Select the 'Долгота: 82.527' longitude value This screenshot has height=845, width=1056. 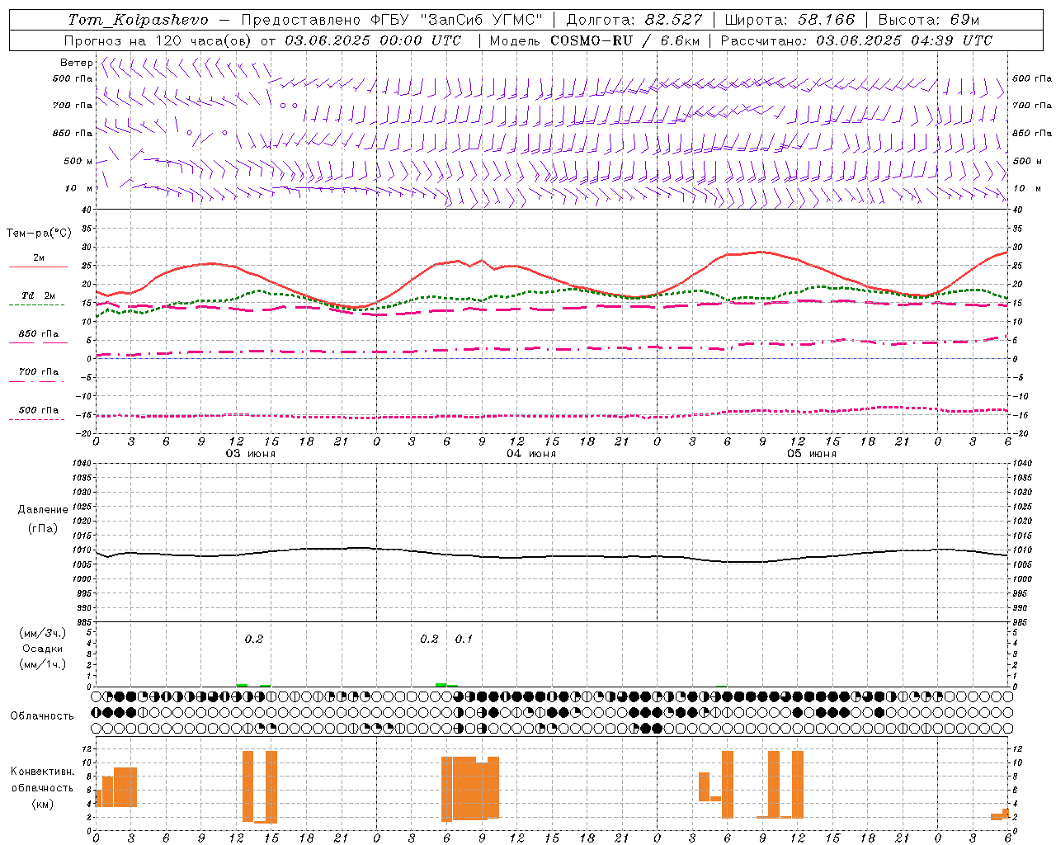[x=634, y=20]
